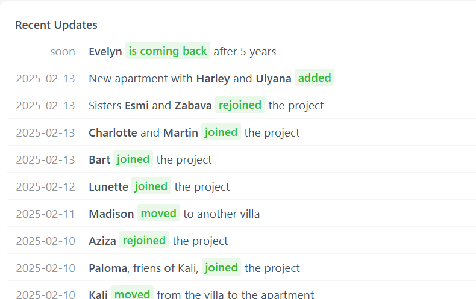Click the "rejoined" badge next to Aziza
Screen dimensions: 476x299
click(x=144, y=240)
